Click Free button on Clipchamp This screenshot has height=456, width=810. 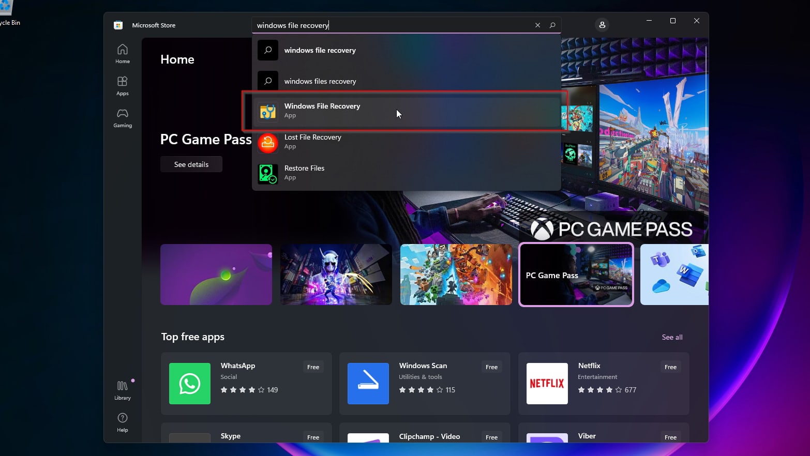click(491, 437)
